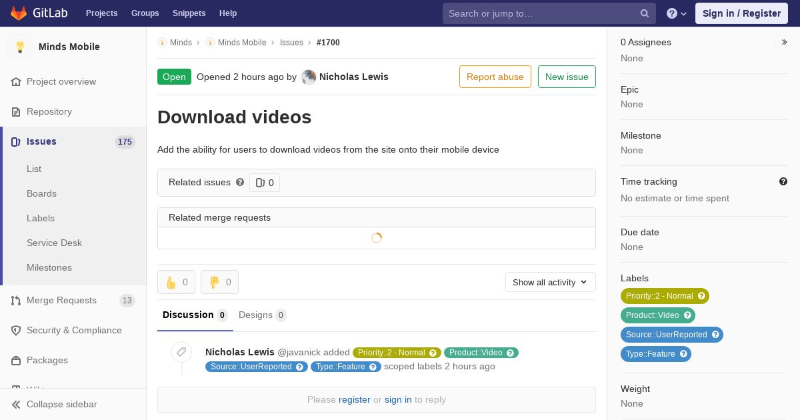Screen dimensions: 800x420
Task: Click the @javanick username in activity
Action: [299, 352]
